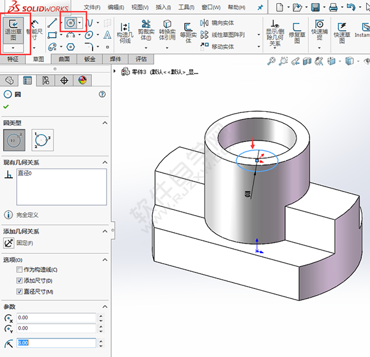Select the Ellipse sketch tool

pyautogui.click(x=89, y=35)
